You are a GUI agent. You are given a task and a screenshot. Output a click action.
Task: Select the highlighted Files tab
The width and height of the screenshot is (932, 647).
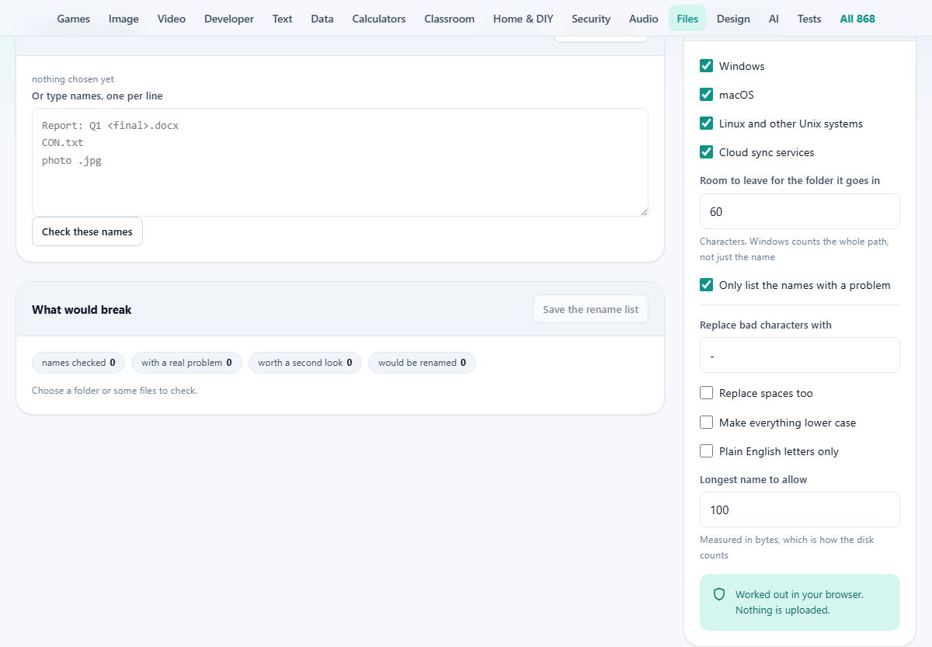[x=687, y=19]
